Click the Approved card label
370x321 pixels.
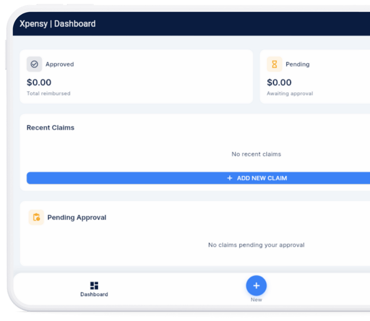[x=60, y=64]
